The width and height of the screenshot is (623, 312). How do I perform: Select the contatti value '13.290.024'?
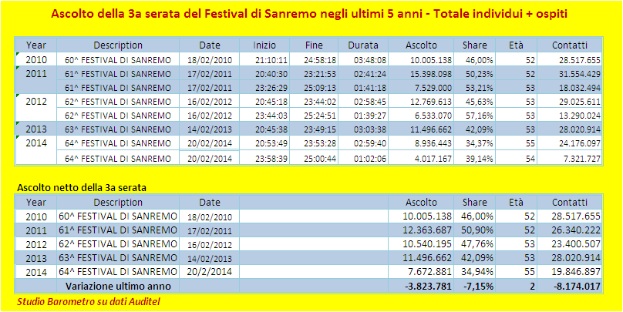tap(579, 116)
